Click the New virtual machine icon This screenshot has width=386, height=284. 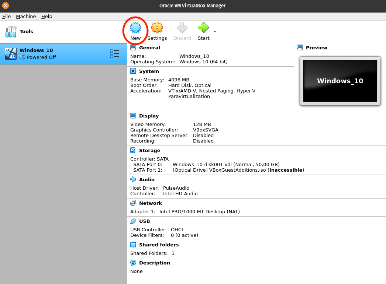pyautogui.click(x=135, y=28)
